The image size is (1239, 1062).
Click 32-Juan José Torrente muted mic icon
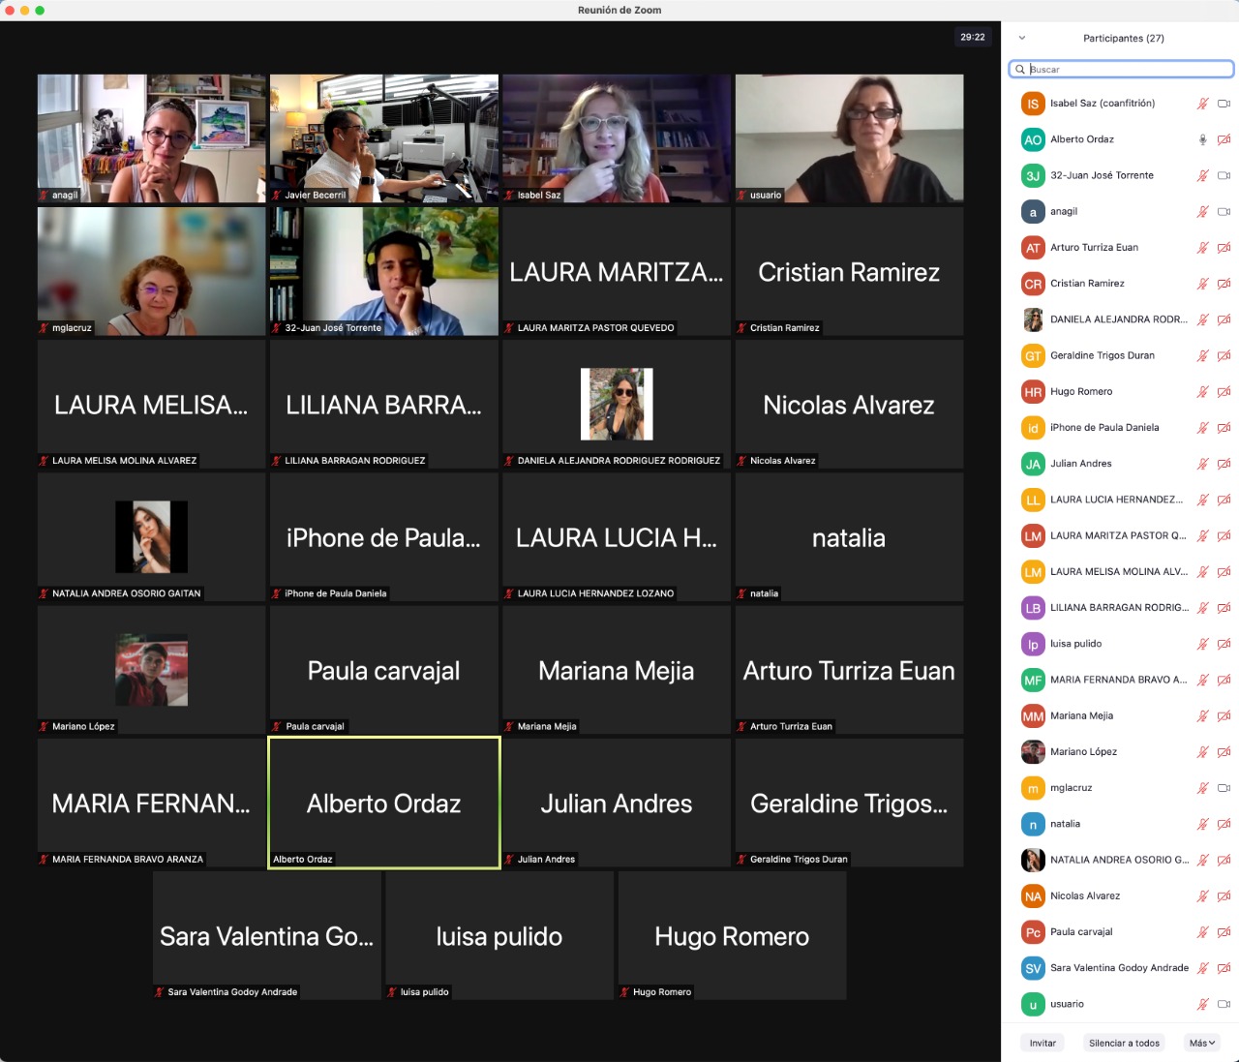coord(1203,175)
